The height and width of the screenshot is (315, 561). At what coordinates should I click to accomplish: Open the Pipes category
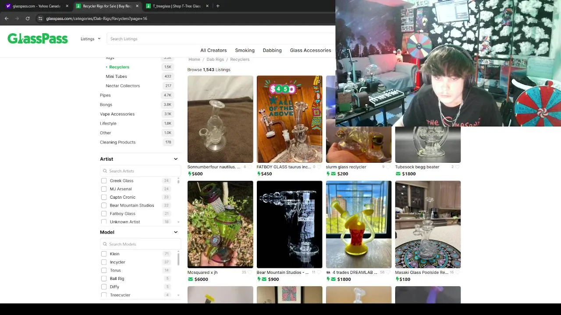(x=105, y=95)
